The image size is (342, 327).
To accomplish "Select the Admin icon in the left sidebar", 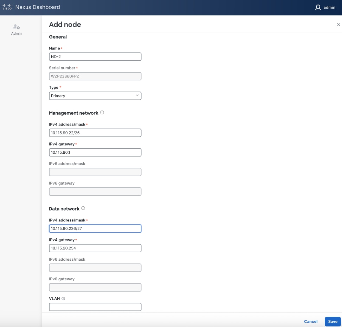I will [x=16, y=28].
